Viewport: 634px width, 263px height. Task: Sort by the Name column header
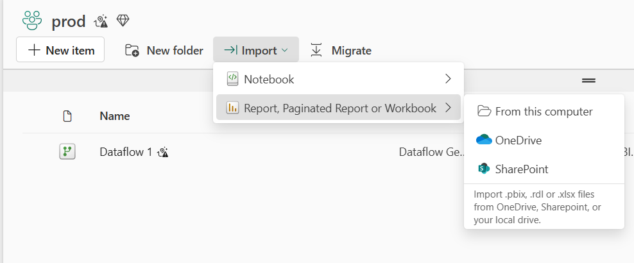click(115, 116)
